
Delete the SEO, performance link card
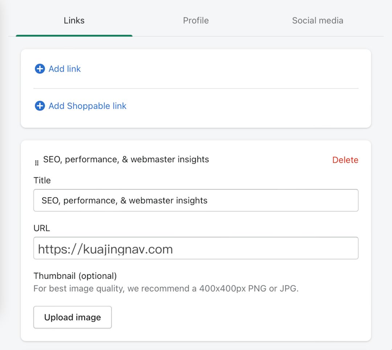pyautogui.click(x=345, y=160)
